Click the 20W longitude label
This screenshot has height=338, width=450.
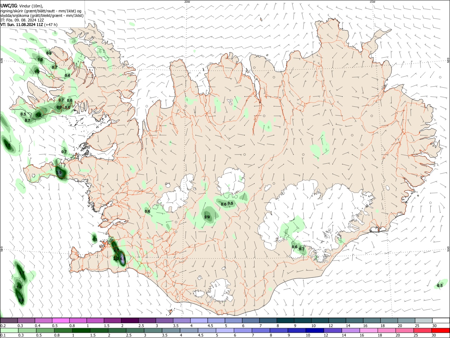coord(187,2)
